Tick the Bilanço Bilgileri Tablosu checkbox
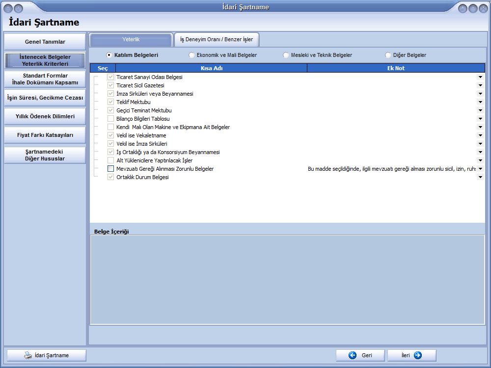Viewport: 491px width, 368px height. coord(110,119)
